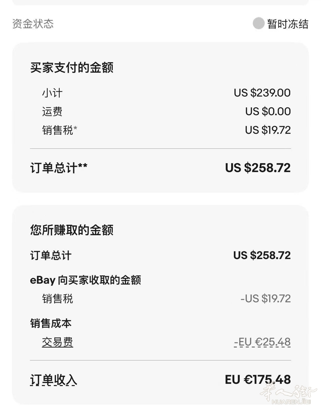The image size is (321, 408).
Task: Click the 小计 row label
Action: 52,93
